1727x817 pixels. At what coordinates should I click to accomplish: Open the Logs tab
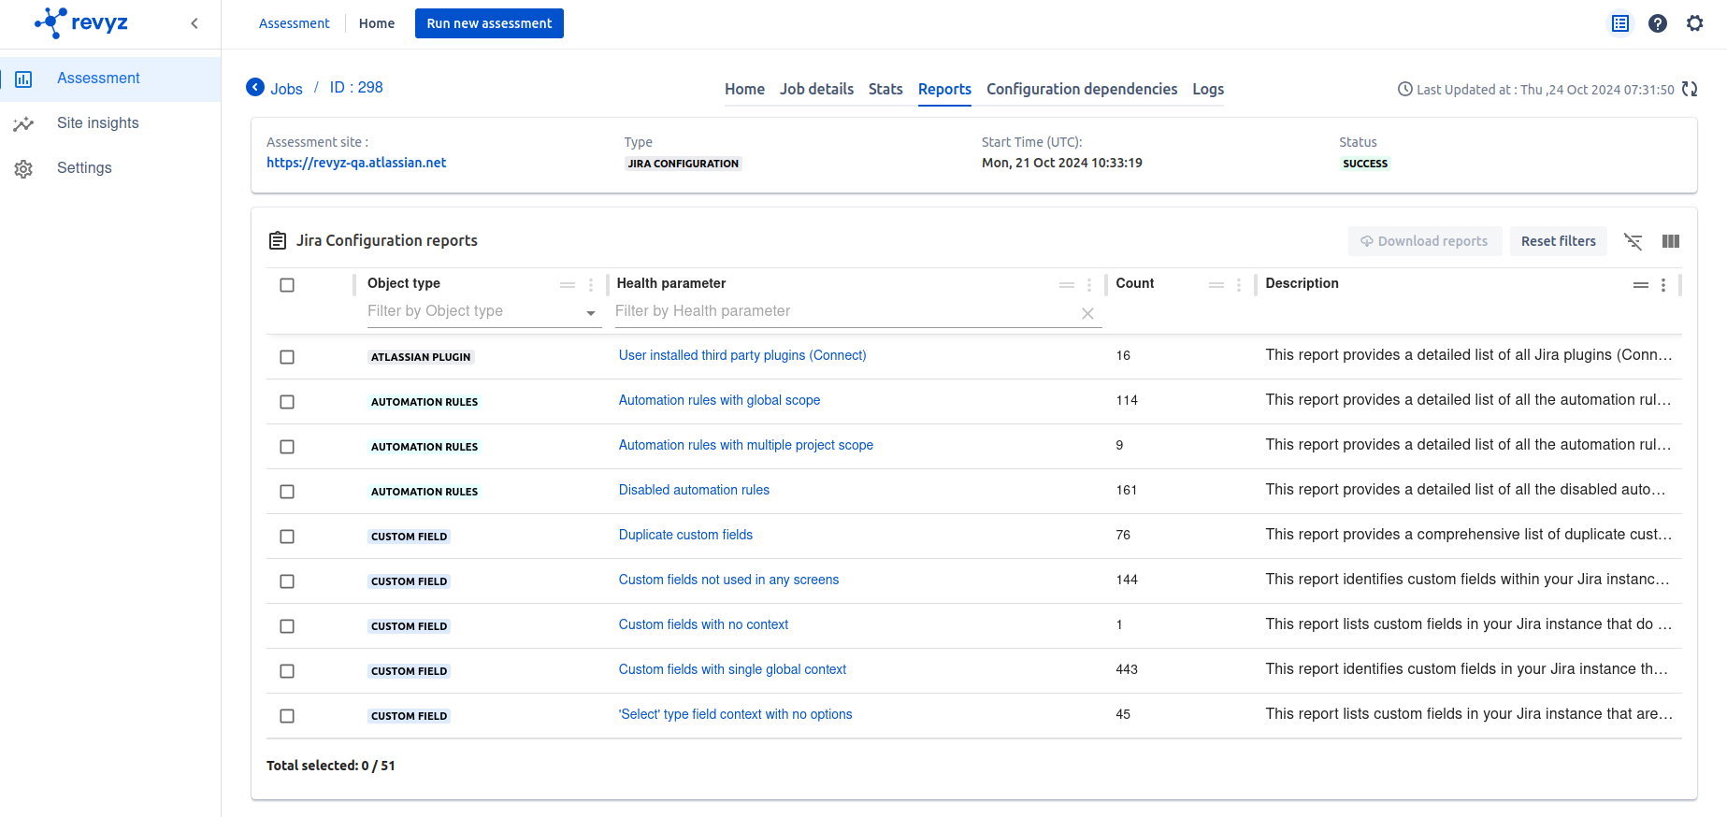(x=1208, y=89)
